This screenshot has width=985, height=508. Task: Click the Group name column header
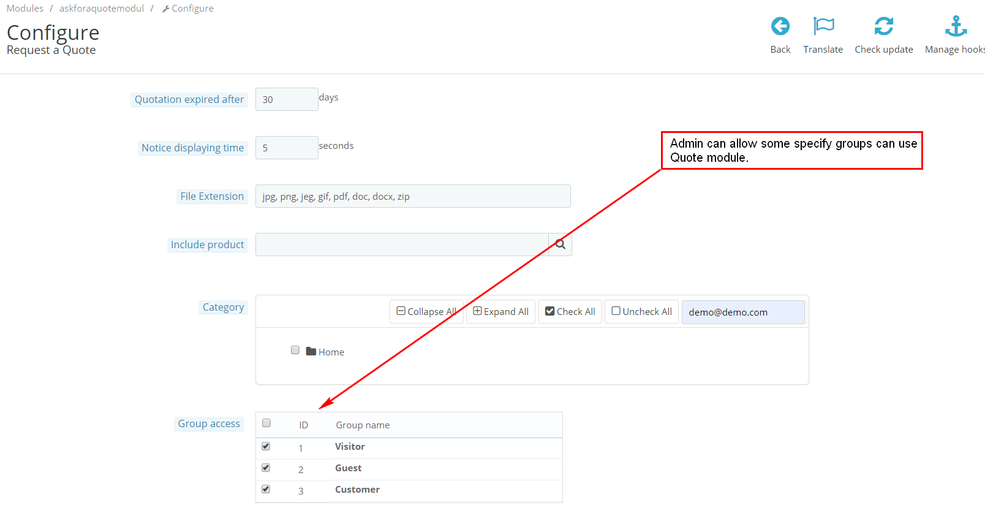point(363,425)
